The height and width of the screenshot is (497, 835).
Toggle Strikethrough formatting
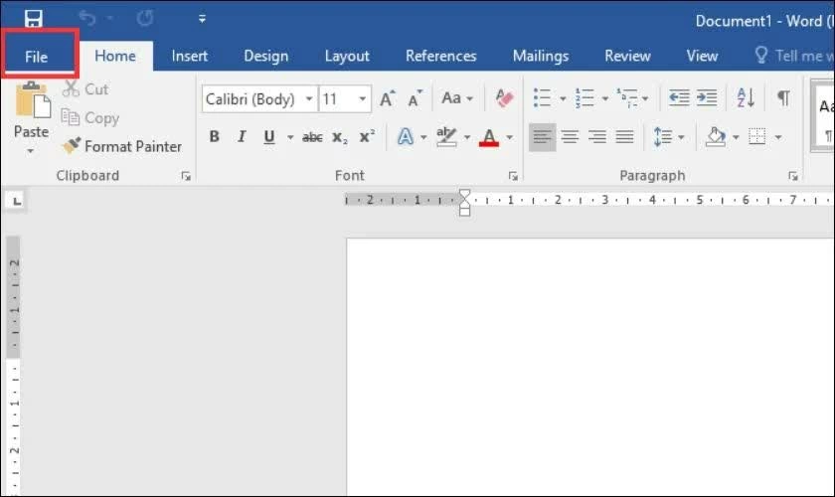pyautogui.click(x=312, y=137)
